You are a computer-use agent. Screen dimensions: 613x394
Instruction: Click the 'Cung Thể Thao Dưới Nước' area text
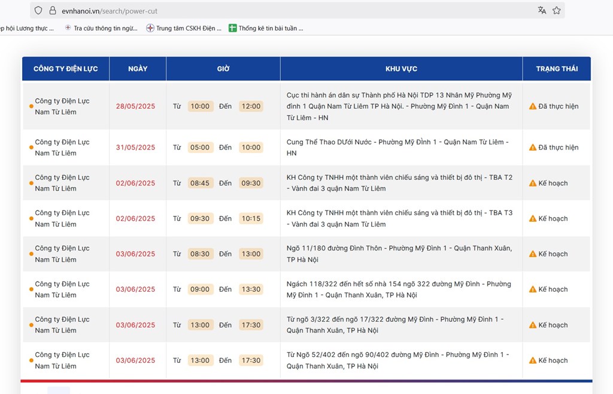397,148
